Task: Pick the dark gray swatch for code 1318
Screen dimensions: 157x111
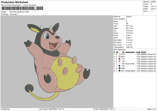Action: tap(120, 68)
